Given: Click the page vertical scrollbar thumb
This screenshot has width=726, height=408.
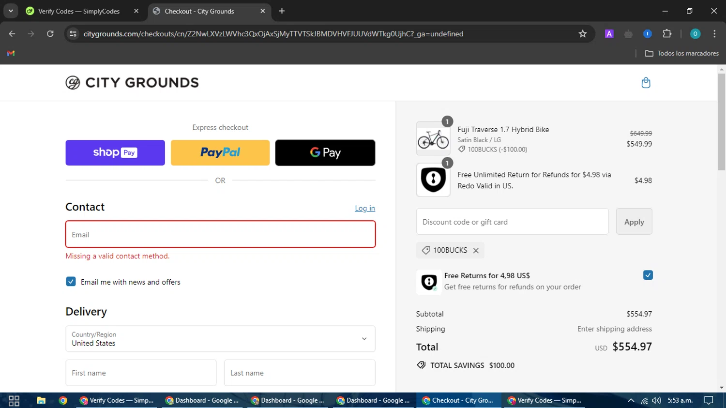Looking at the screenshot, I should (722, 121).
